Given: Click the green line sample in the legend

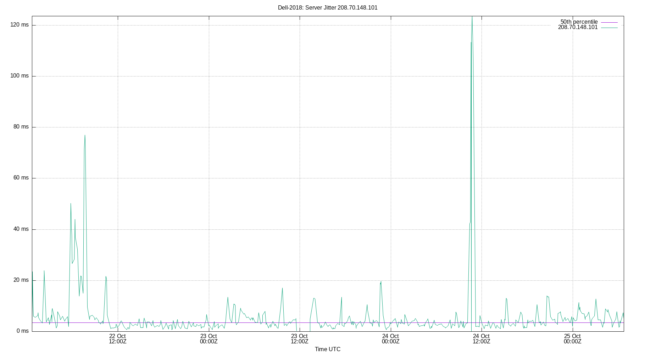Looking at the screenshot, I should coord(609,28).
